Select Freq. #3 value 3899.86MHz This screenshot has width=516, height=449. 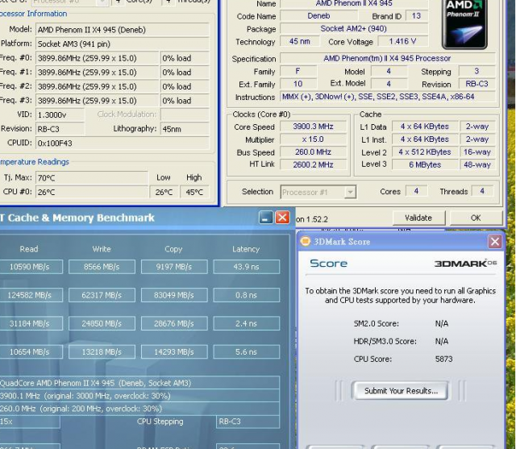coord(97,101)
